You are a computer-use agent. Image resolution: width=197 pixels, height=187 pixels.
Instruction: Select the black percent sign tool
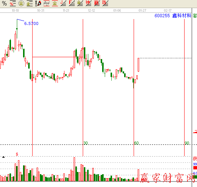tap(4, 3)
